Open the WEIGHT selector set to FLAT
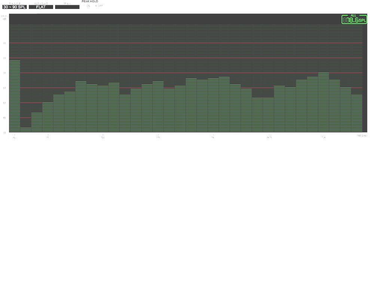Screen dimensions: 370x287 (x=41, y=7)
